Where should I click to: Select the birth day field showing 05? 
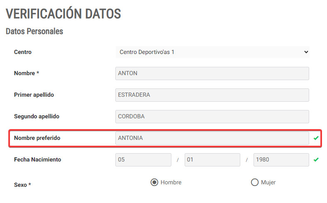pyautogui.click(x=143, y=160)
